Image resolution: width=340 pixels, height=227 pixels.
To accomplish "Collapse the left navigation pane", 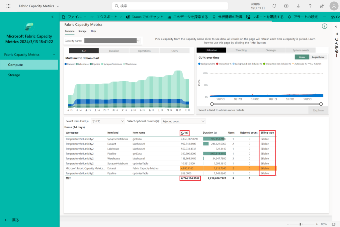I will click(52, 17).
